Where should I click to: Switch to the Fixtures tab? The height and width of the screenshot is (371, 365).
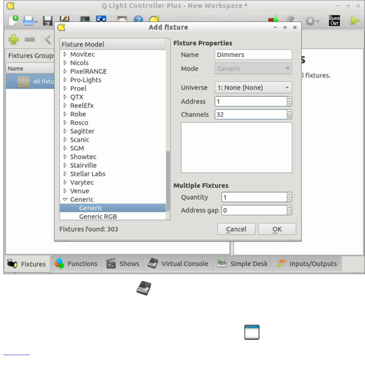pyautogui.click(x=27, y=264)
